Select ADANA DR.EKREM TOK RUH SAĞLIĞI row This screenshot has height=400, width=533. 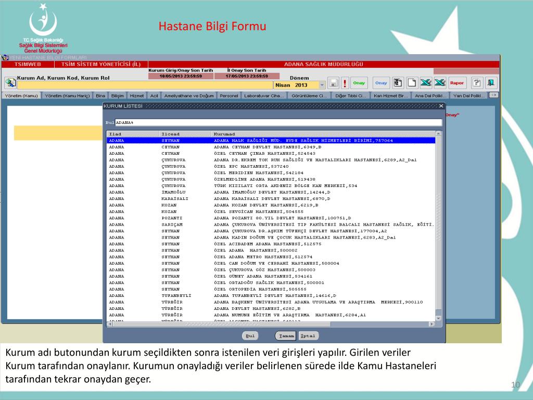point(271,160)
